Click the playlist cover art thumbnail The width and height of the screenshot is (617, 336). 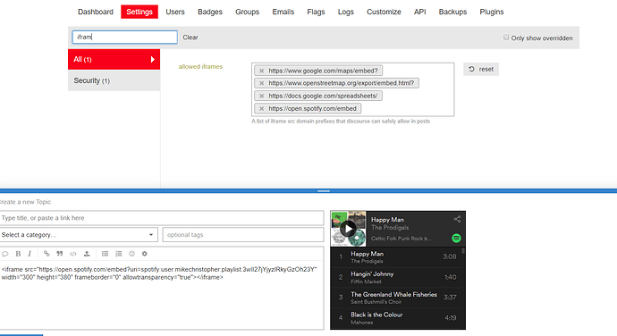click(x=348, y=229)
